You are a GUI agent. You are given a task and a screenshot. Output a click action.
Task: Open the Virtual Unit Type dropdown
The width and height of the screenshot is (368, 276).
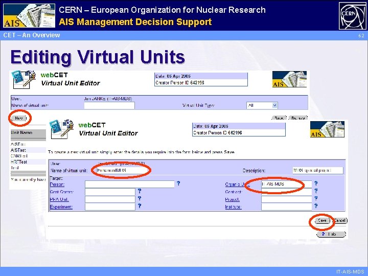262,105
